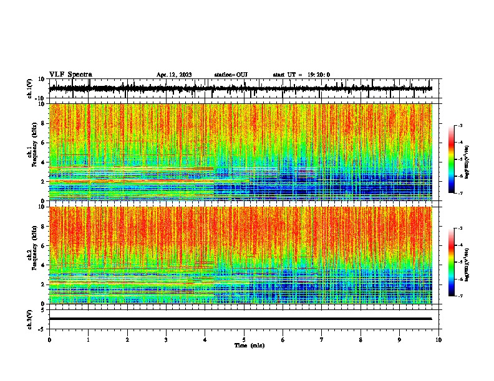The image size is (494, 381).
Task: Click the 'station=OUI' label
Action: tap(231, 75)
